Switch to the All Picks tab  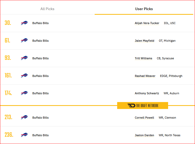pyautogui.click(x=47, y=9)
